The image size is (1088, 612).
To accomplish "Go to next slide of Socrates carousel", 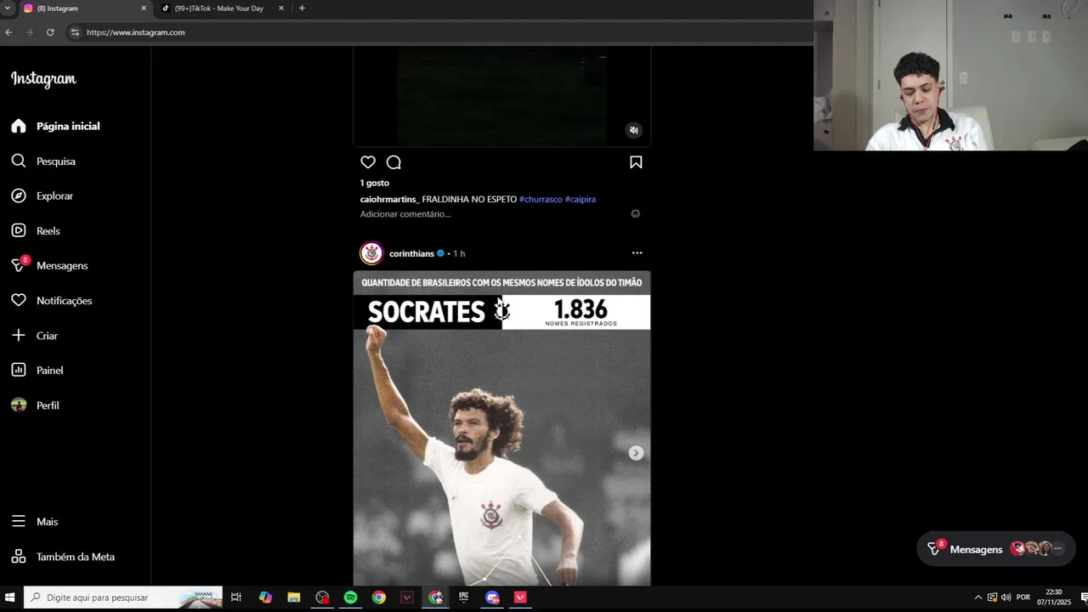I will [636, 453].
